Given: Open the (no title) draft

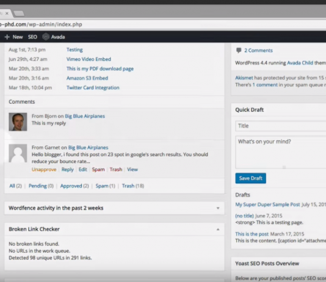Looking at the screenshot, I should click(244, 215).
